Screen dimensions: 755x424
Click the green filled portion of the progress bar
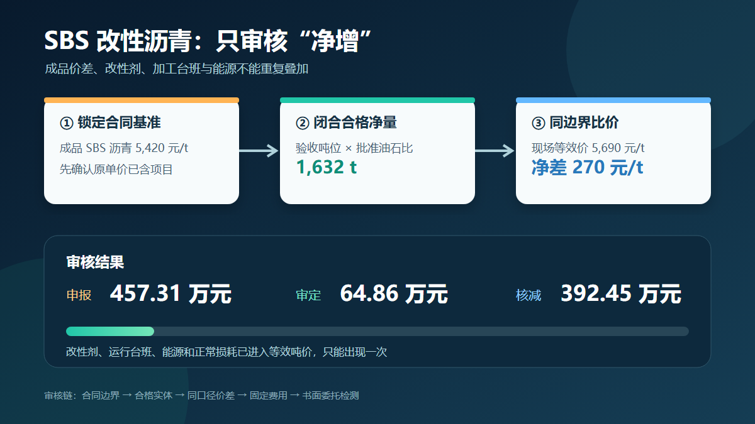coord(110,331)
